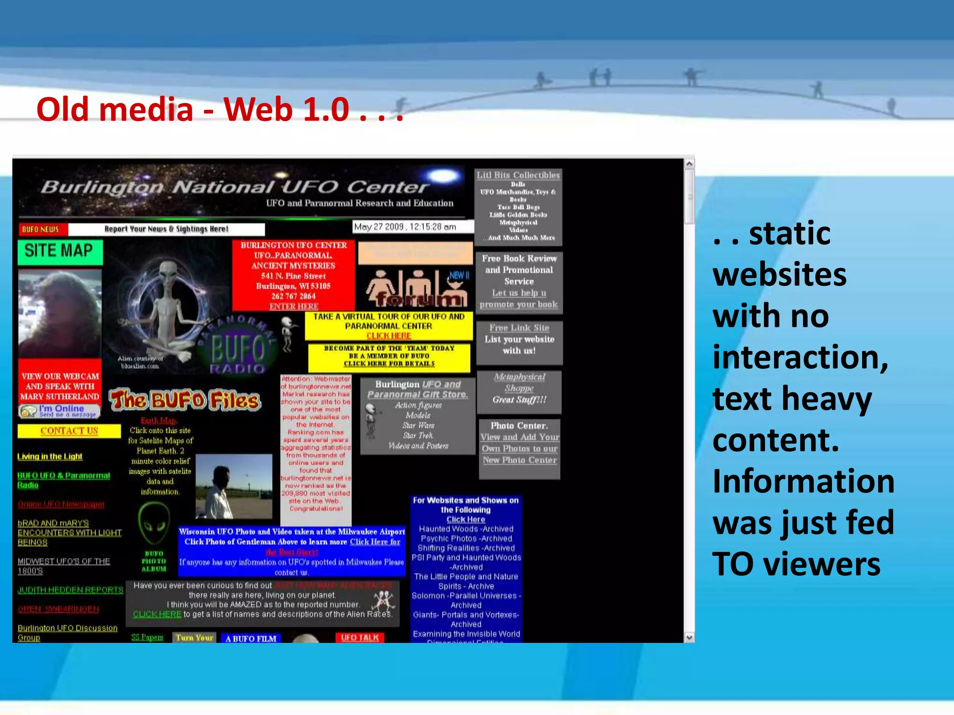Viewport: 954px width, 715px height.
Task: Click 'ENTER HERE' in the red address box
Action: (x=293, y=306)
